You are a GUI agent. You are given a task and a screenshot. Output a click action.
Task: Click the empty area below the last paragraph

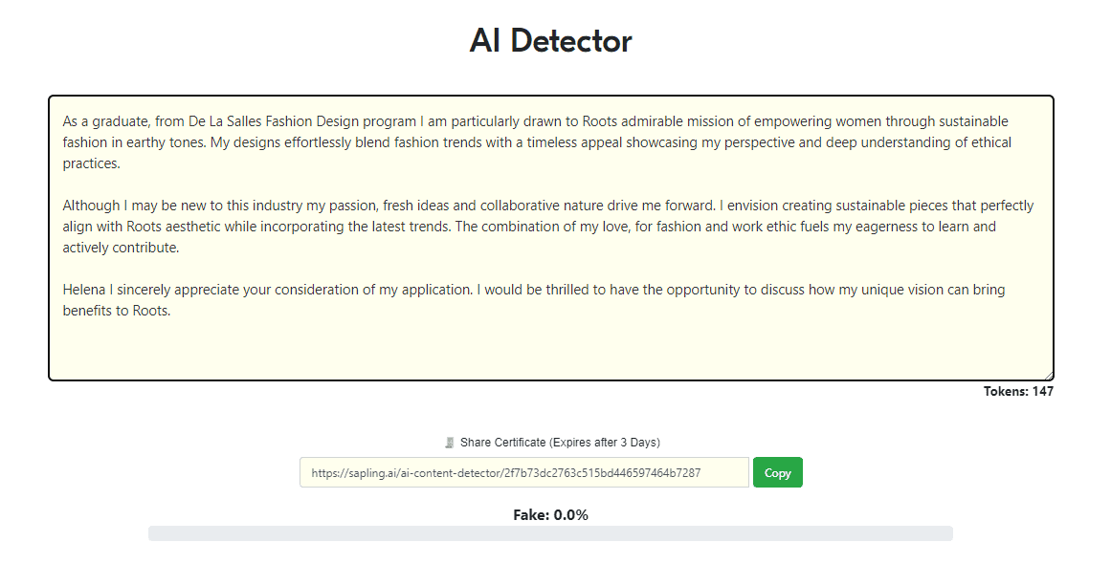(550, 350)
